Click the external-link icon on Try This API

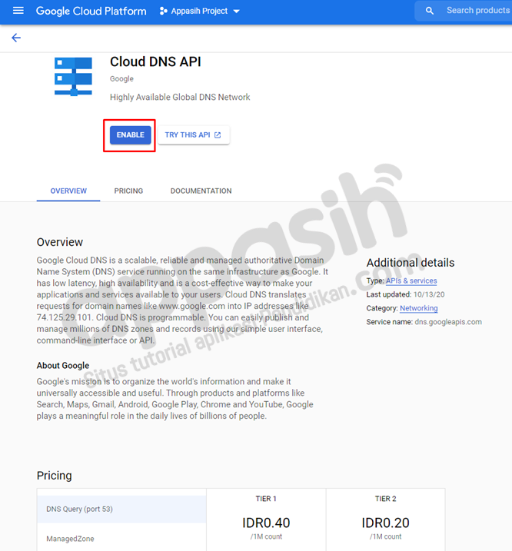(x=218, y=135)
